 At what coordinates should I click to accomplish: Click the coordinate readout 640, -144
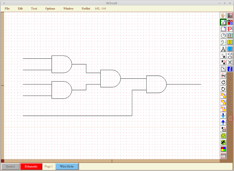pos(100,8)
